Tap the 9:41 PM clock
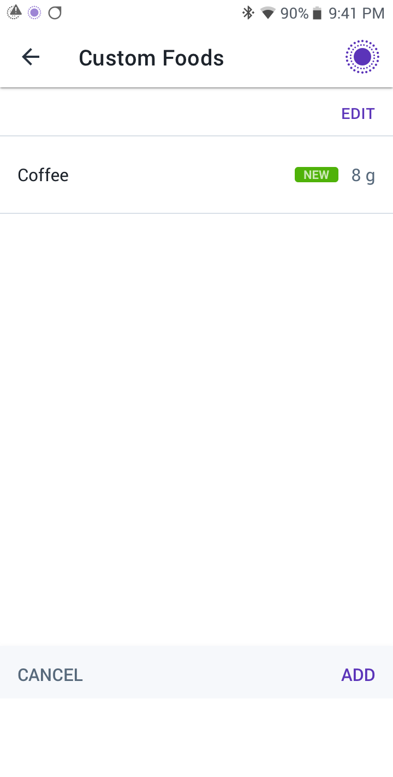This screenshot has width=393, height=777. pyautogui.click(x=357, y=13)
